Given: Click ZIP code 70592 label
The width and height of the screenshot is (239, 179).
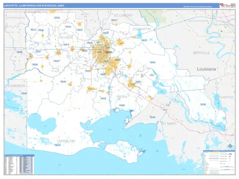Looking at the screenshot, I should click(x=103, y=75).
